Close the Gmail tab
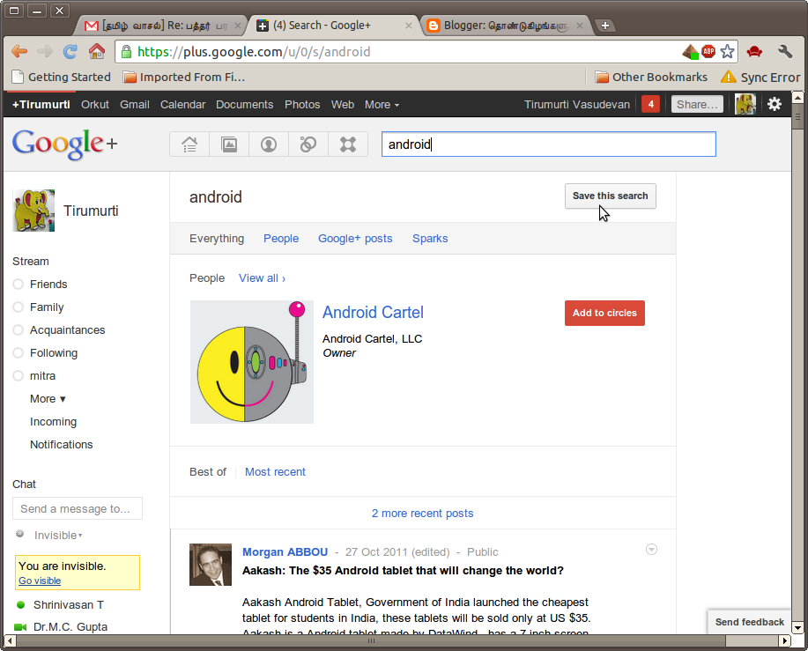The image size is (808, 651). coord(238,26)
